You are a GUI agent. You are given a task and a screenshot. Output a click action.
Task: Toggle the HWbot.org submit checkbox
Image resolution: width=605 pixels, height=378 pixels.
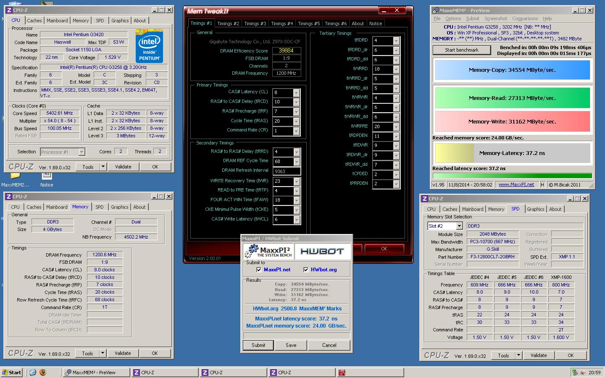306,270
